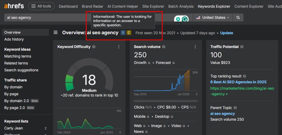Click the search volume value 250
The image size is (282, 135).
(x=140, y=55)
